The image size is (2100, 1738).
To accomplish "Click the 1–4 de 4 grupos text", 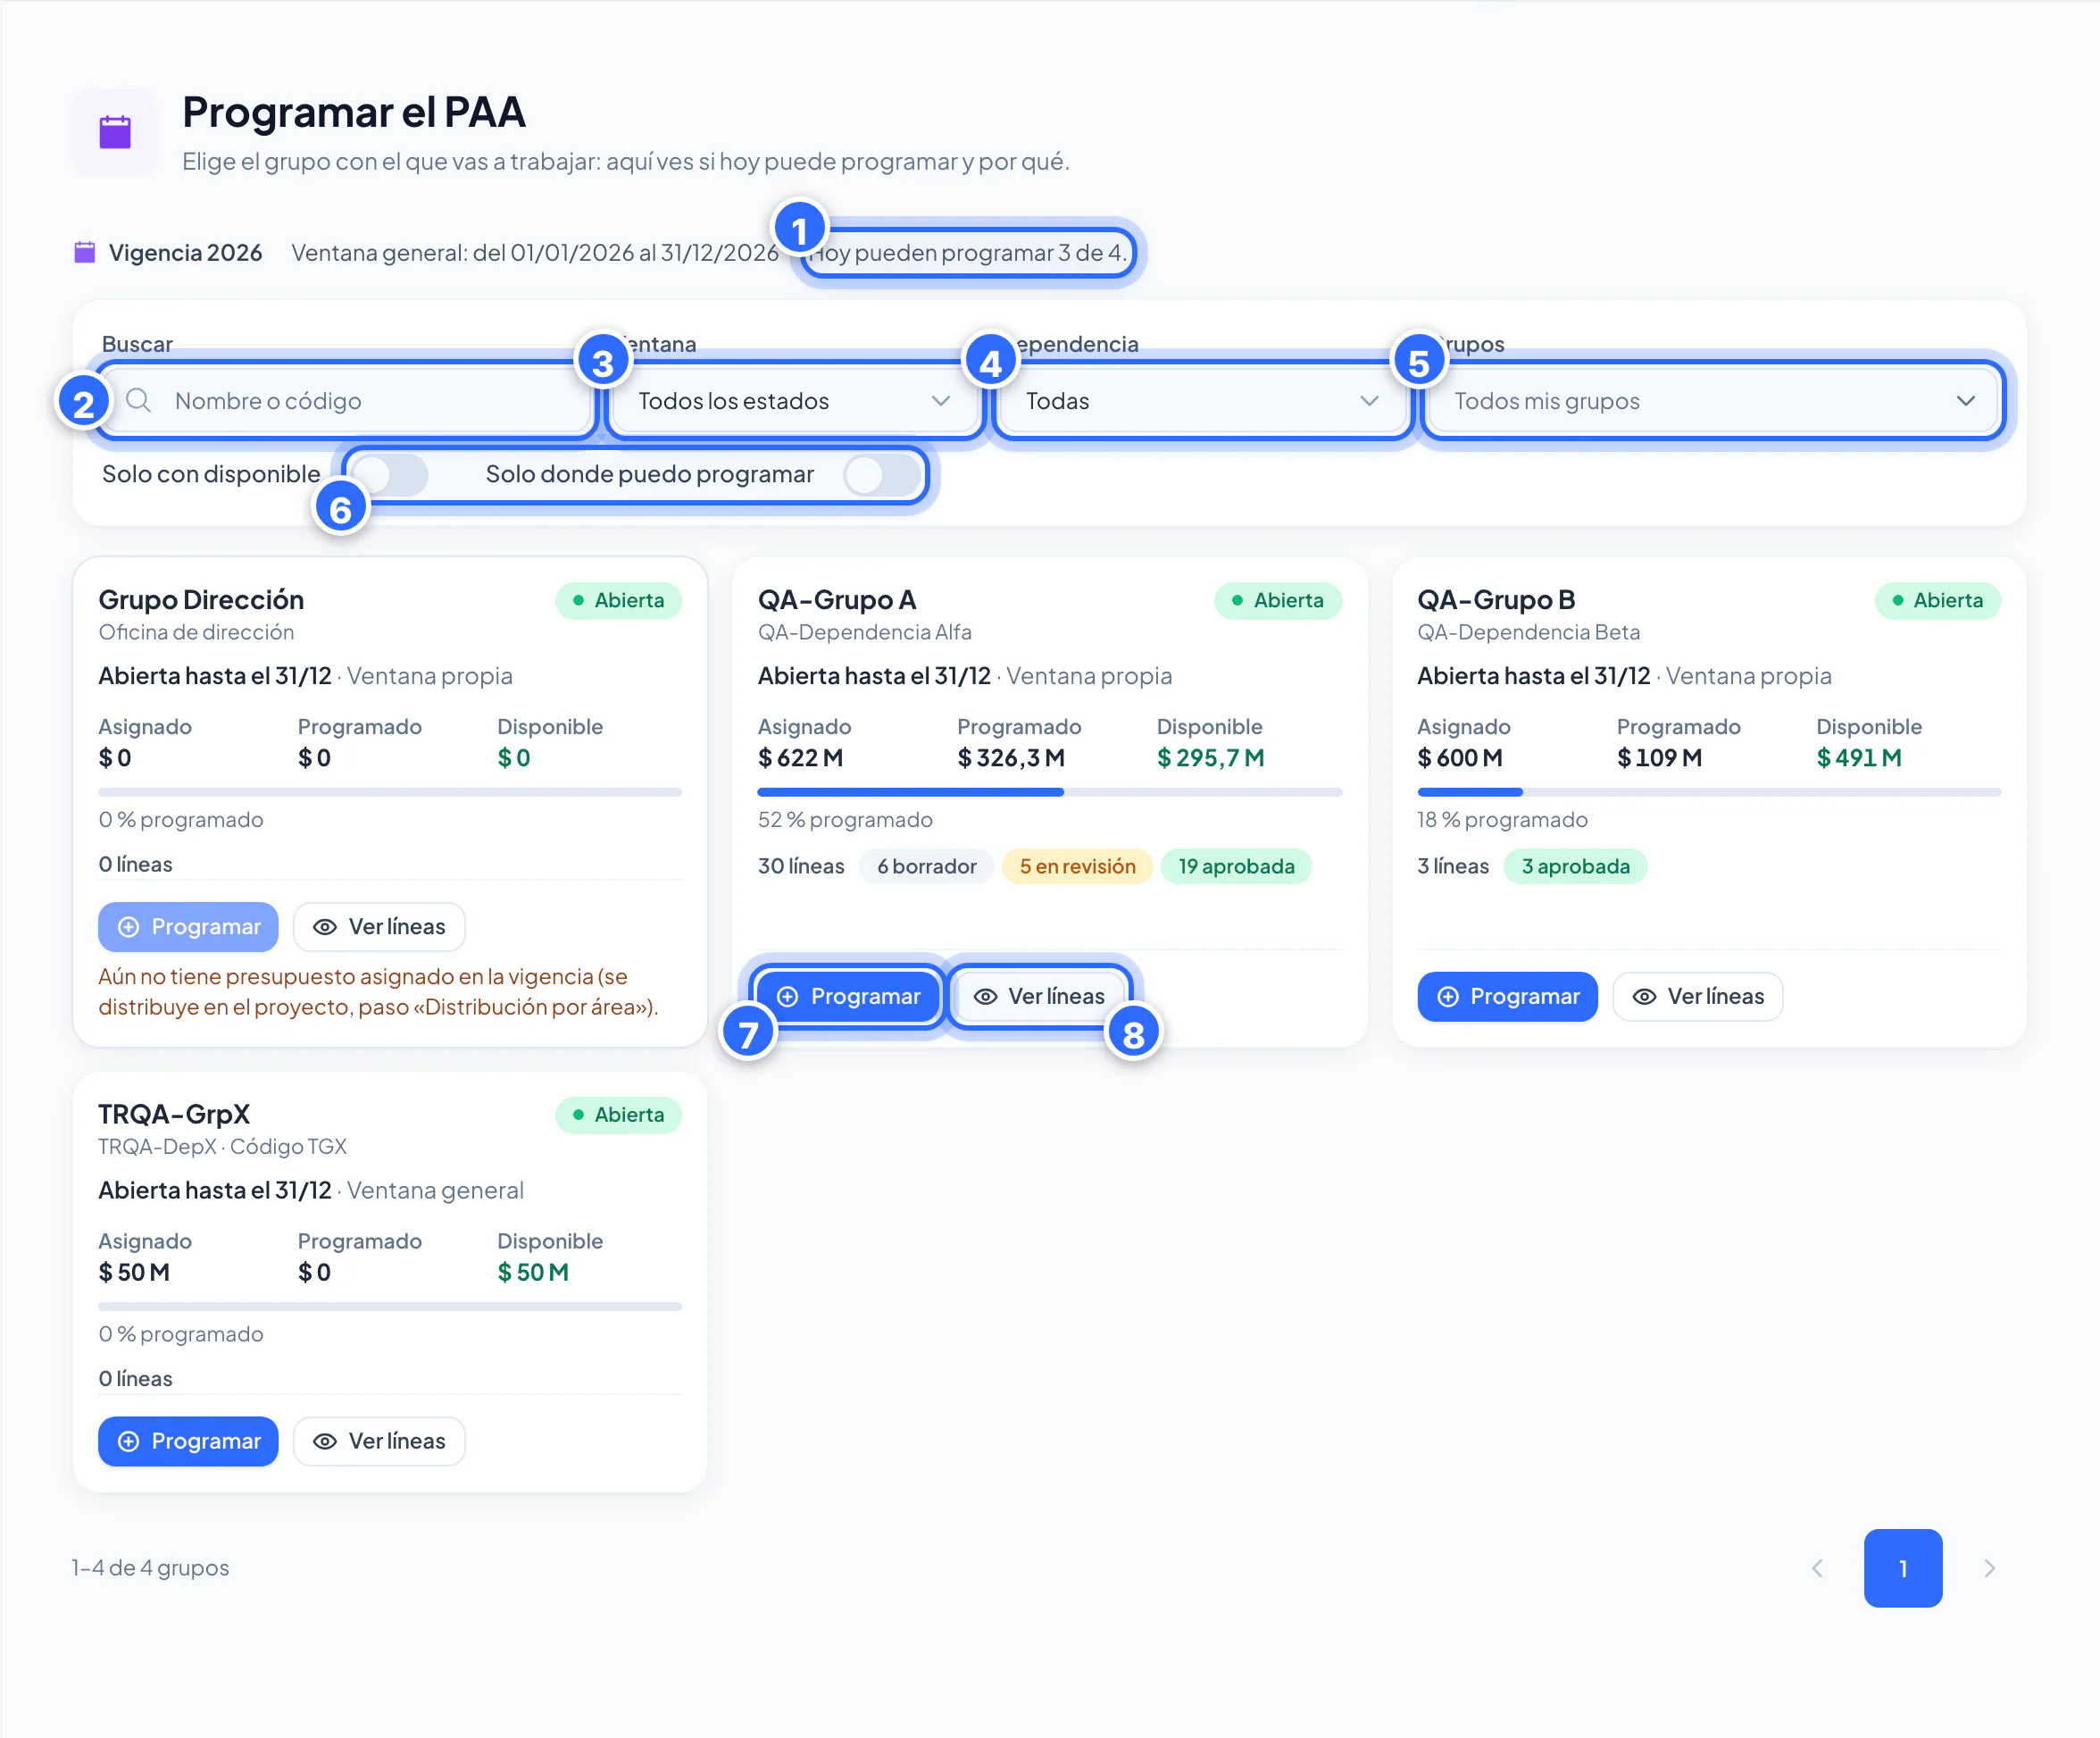I will (150, 1567).
